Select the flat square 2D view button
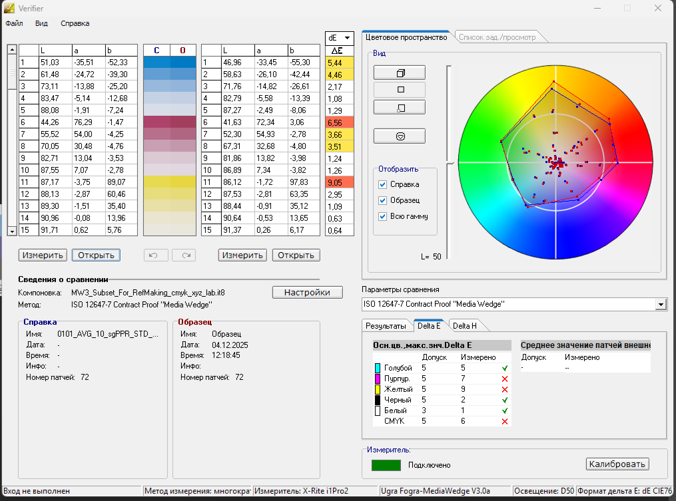The width and height of the screenshot is (676, 501). point(400,89)
